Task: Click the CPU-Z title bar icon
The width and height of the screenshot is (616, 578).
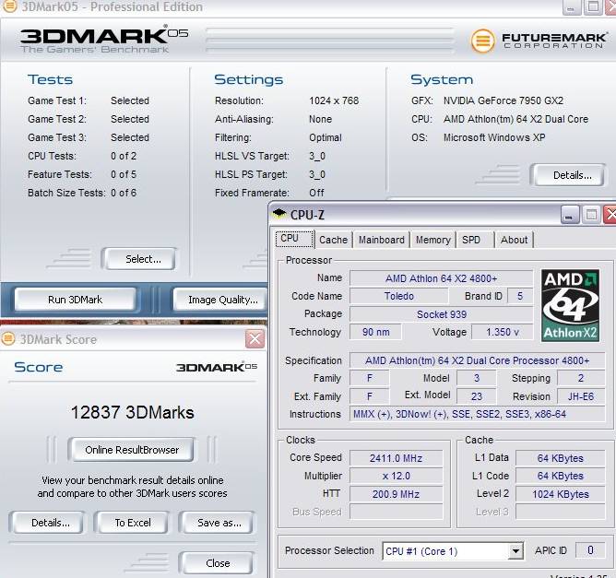Action: pyautogui.click(x=279, y=214)
